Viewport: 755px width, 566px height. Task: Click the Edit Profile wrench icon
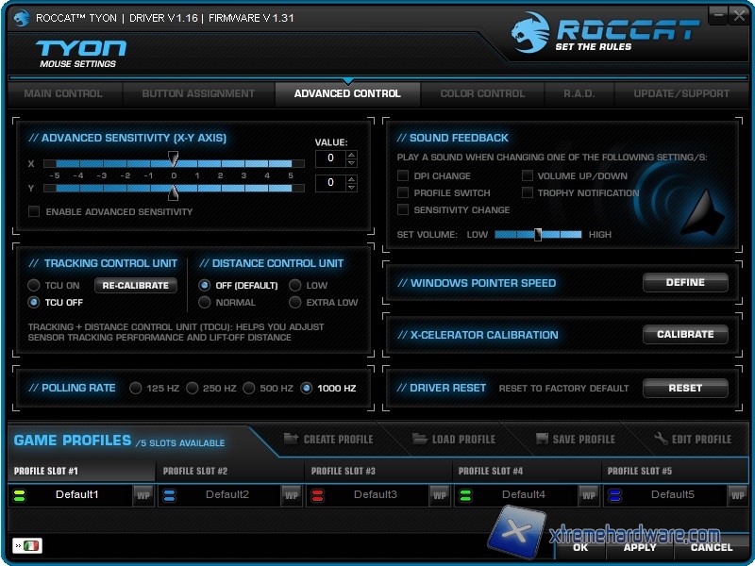coord(662,439)
